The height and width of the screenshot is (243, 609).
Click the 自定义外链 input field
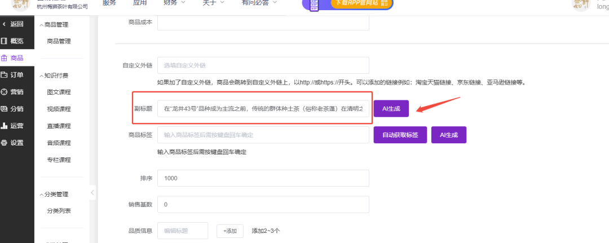pos(263,65)
